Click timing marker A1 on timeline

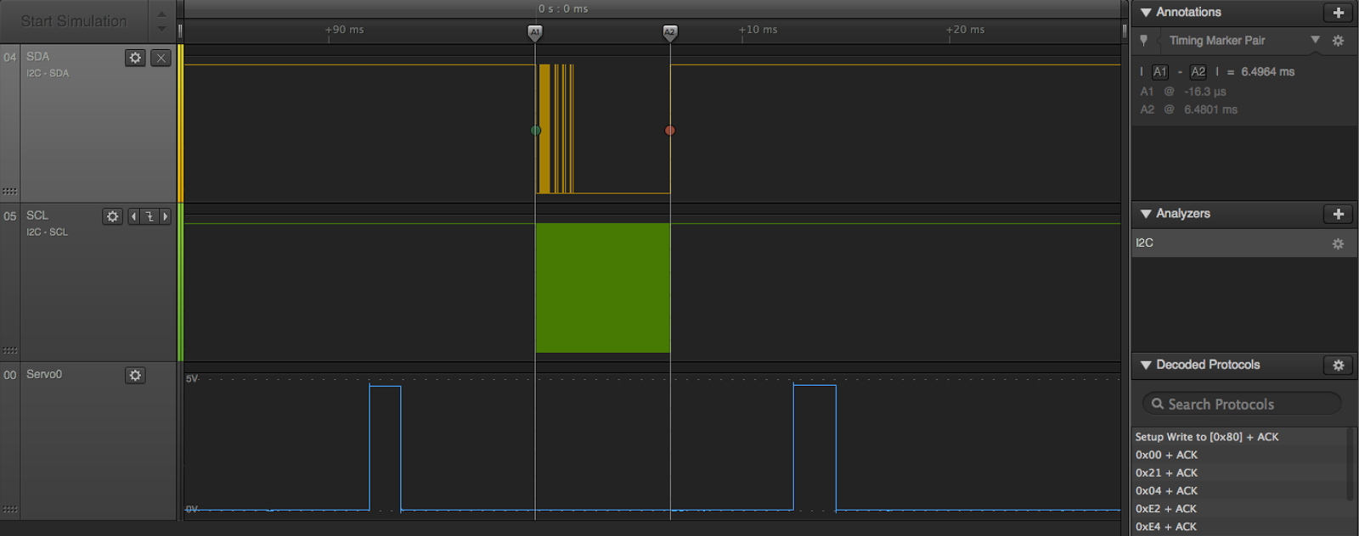[x=534, y=32]
